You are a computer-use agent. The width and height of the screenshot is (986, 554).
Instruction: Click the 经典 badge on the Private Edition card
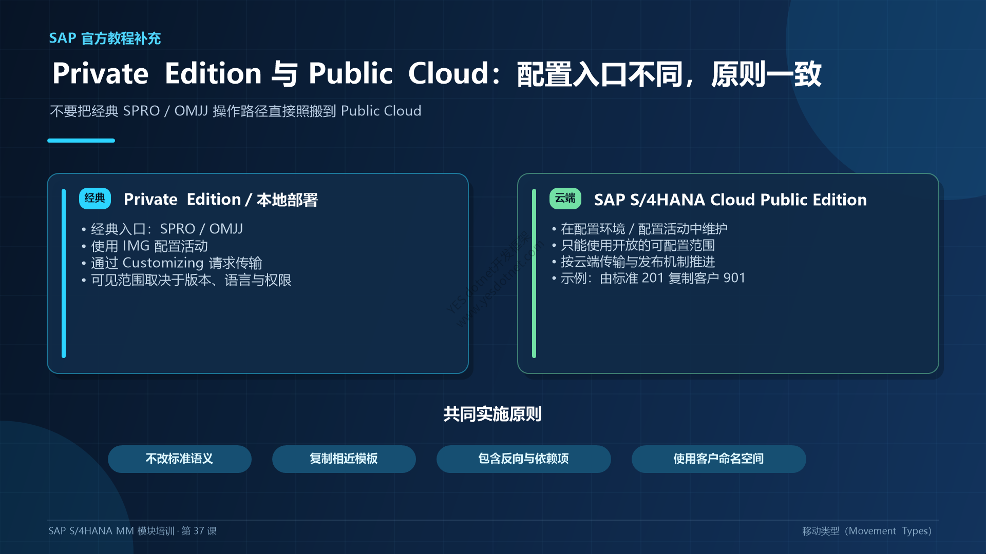pos(95,199)
